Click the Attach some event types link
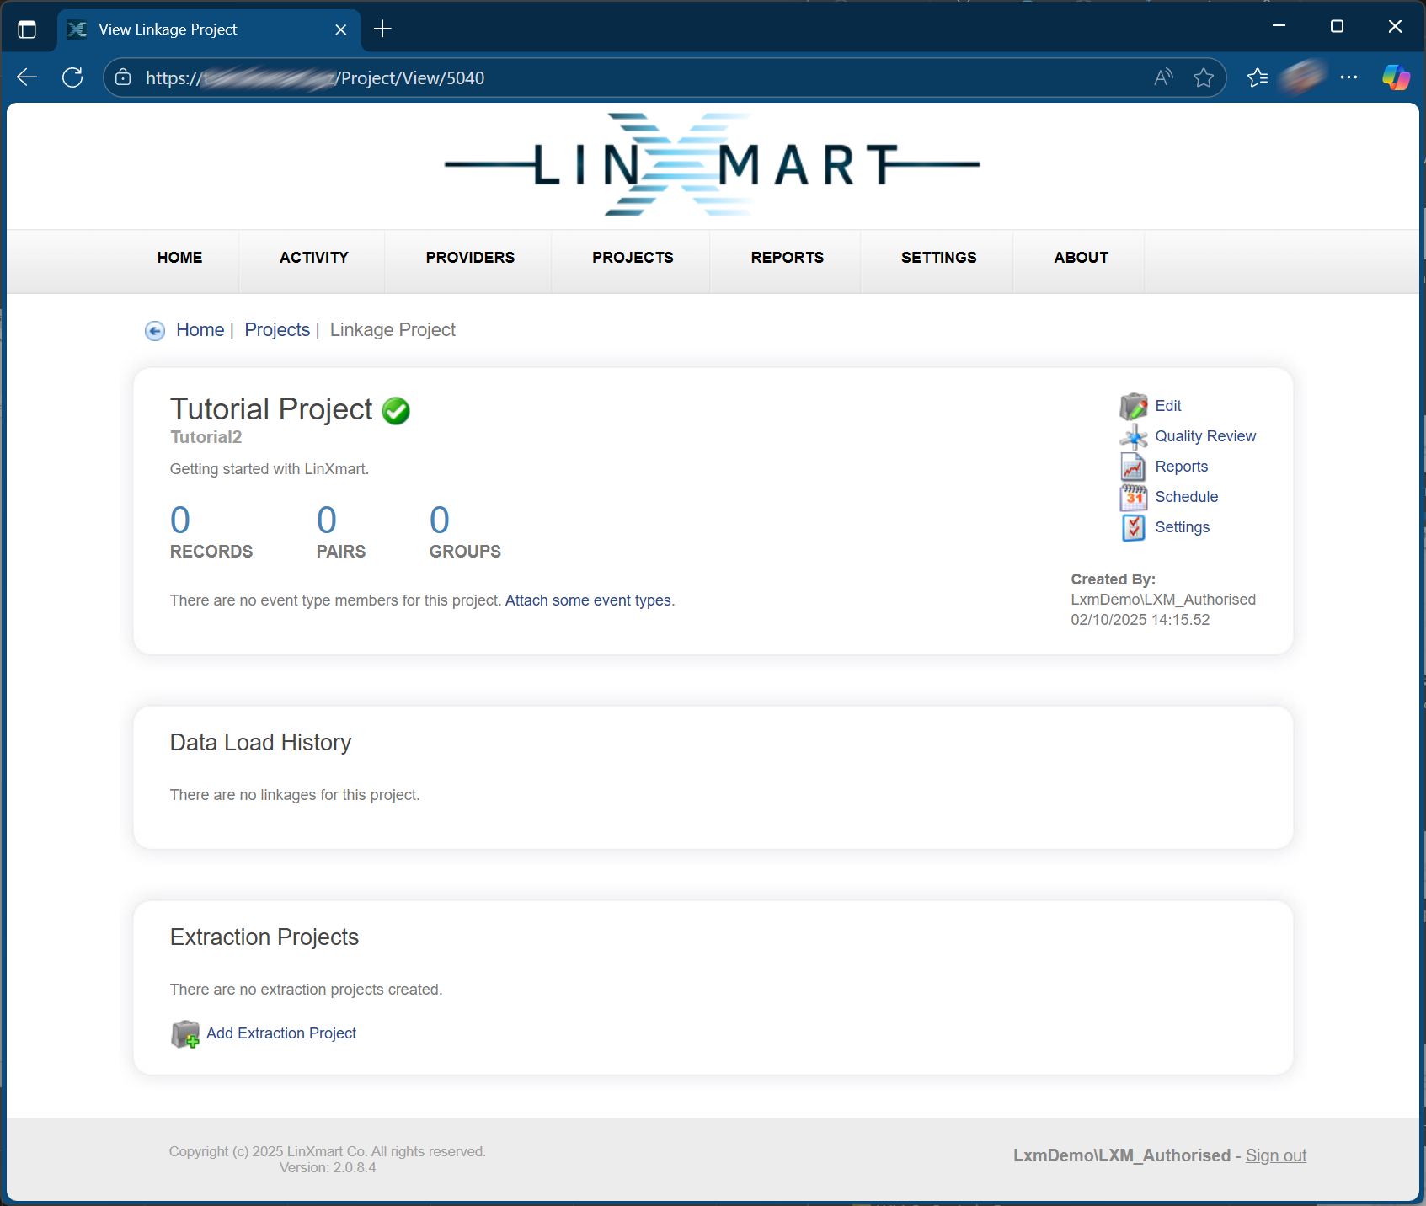The height and width of the screenshot is (1206, 1426). 589,600
